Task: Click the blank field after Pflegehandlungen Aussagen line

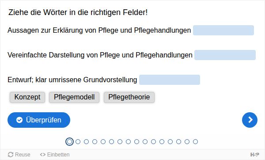Action: (x=223, y=30)
